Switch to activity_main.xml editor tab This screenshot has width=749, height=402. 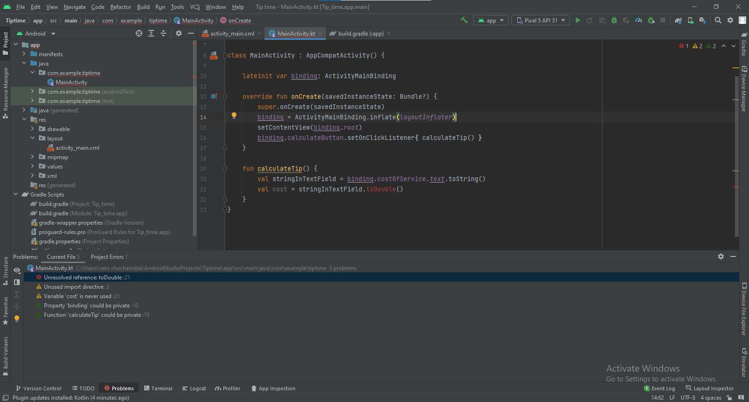[232, 33]
